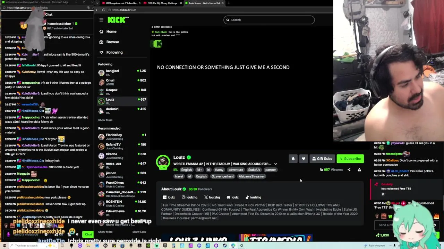
Task: Click the Scavengerhunt tag
Action: pyautogui.click(x=223, y=176)
